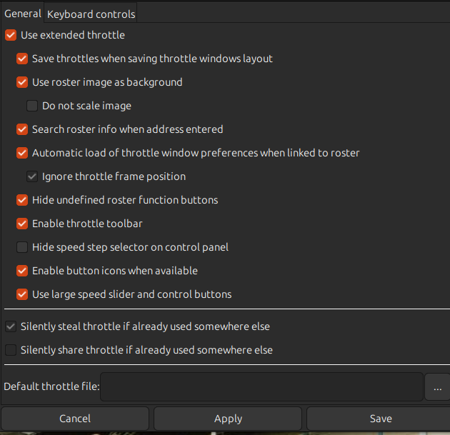Open the Keyboard controls tab

tap(91, 14)
